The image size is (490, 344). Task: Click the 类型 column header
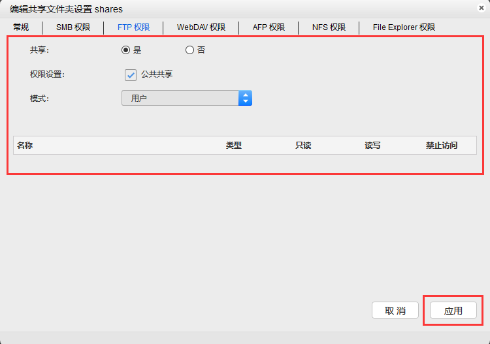(234, 146)
